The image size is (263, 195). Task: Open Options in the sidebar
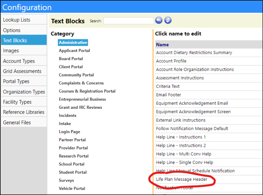(24, 30)
